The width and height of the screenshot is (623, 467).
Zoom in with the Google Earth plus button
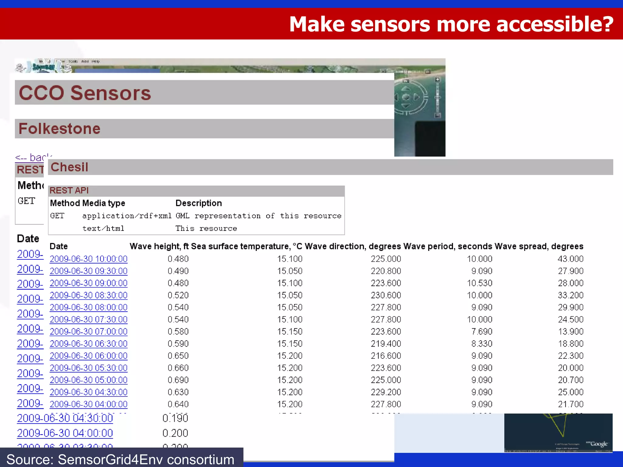[x=437, y=80]
